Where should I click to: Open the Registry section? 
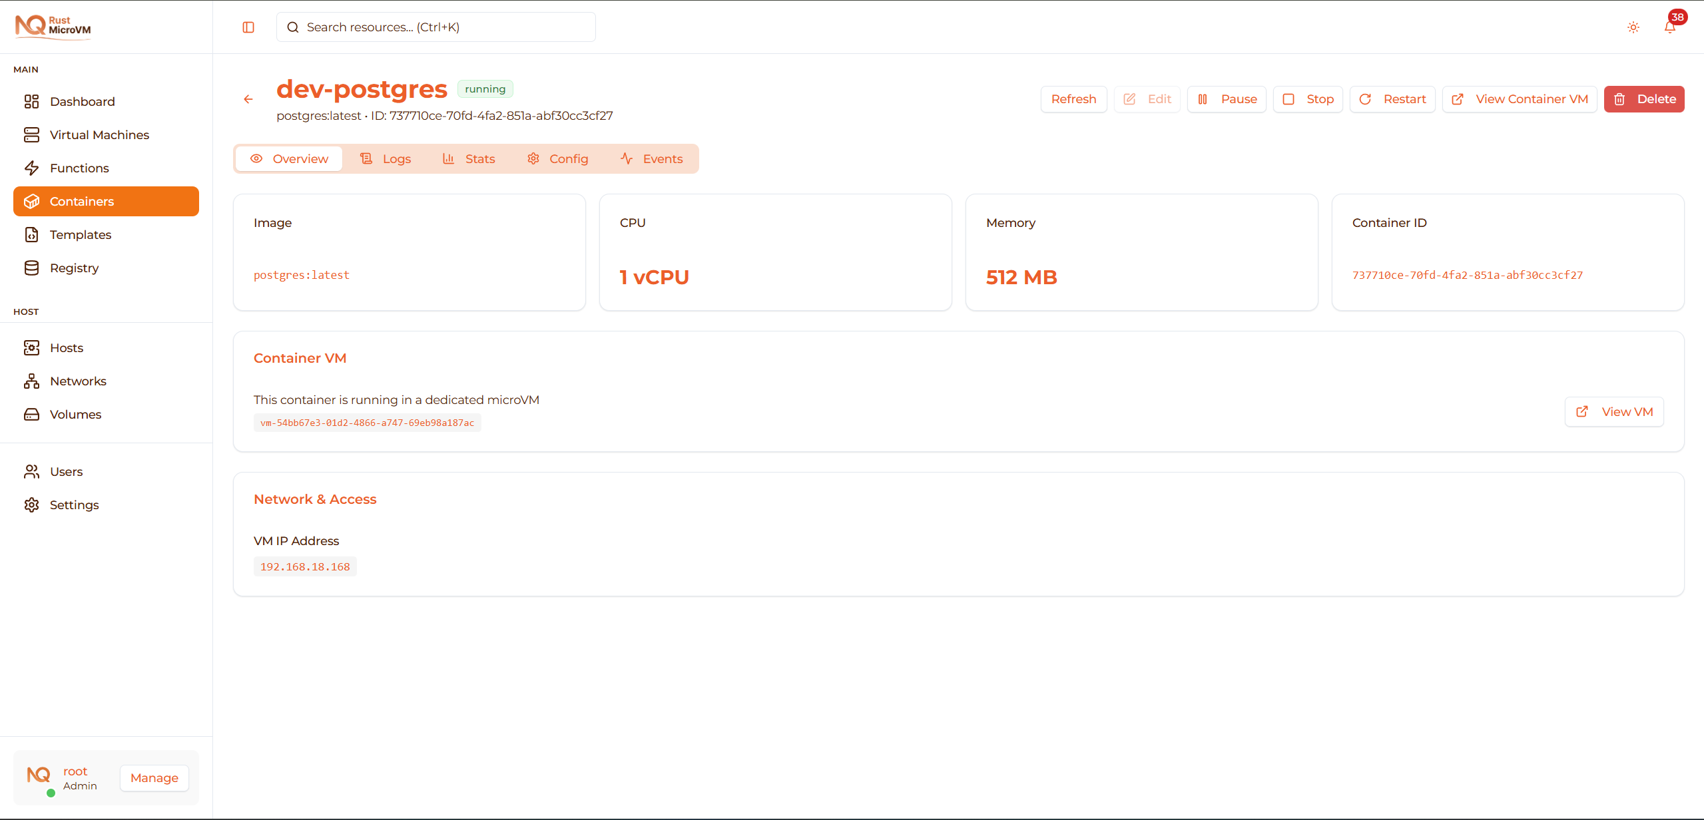(75, 268)
